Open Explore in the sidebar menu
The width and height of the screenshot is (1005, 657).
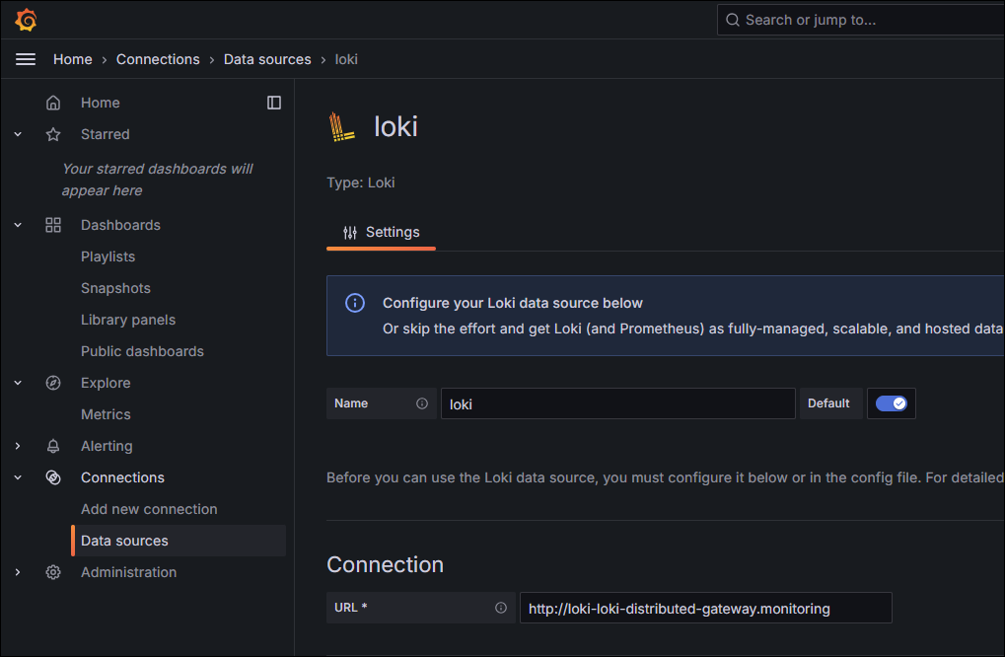106,383
